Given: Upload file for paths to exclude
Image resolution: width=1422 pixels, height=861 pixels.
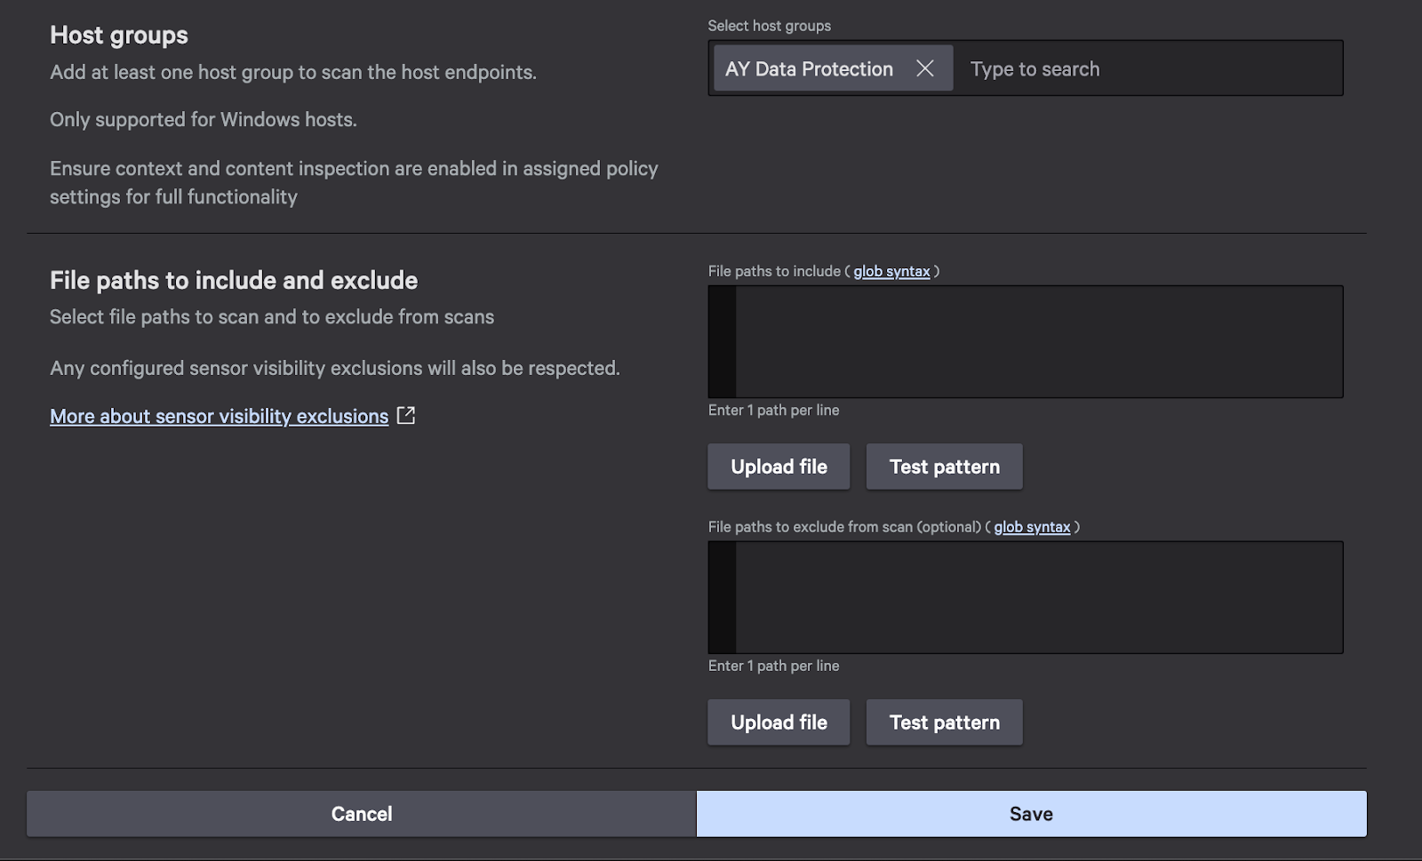Looking at the screenshot, I should (779, 722).
